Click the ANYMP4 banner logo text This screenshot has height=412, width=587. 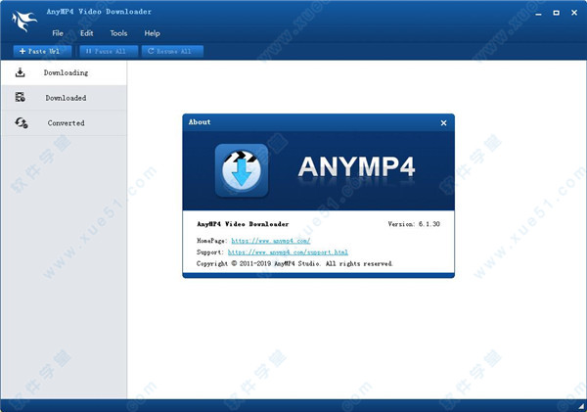pos(356,166)
